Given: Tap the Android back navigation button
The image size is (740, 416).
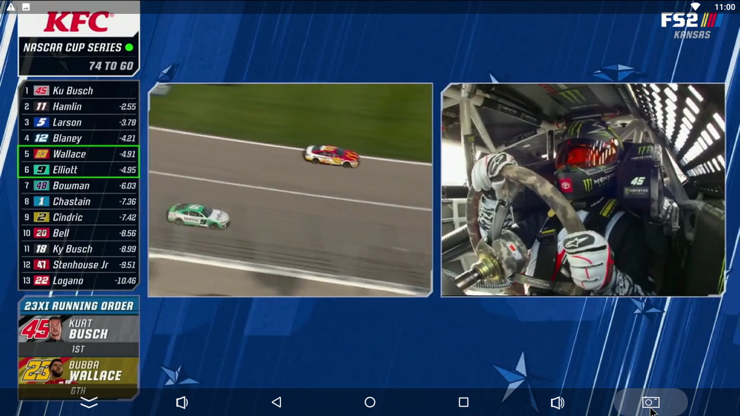Looking at the screenshot, I should [276, 402].
